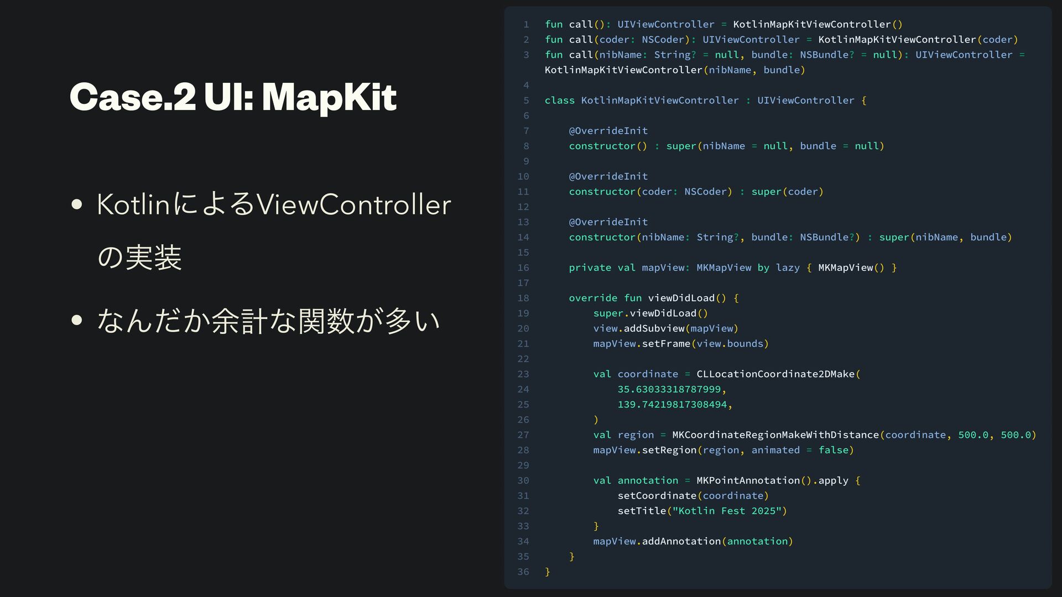Click the first @OverrideInit annotation
This screenshot has height=597, width=1062.
click(x=608, y=130)
